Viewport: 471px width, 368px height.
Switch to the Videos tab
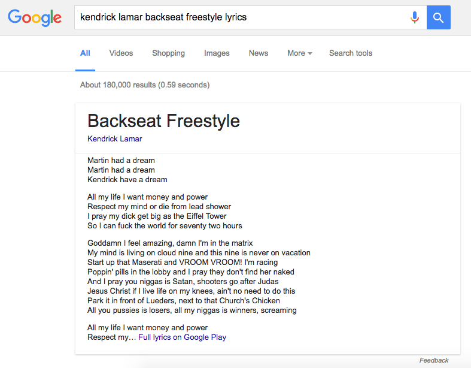pyautogui.click(x=121, y=53)
